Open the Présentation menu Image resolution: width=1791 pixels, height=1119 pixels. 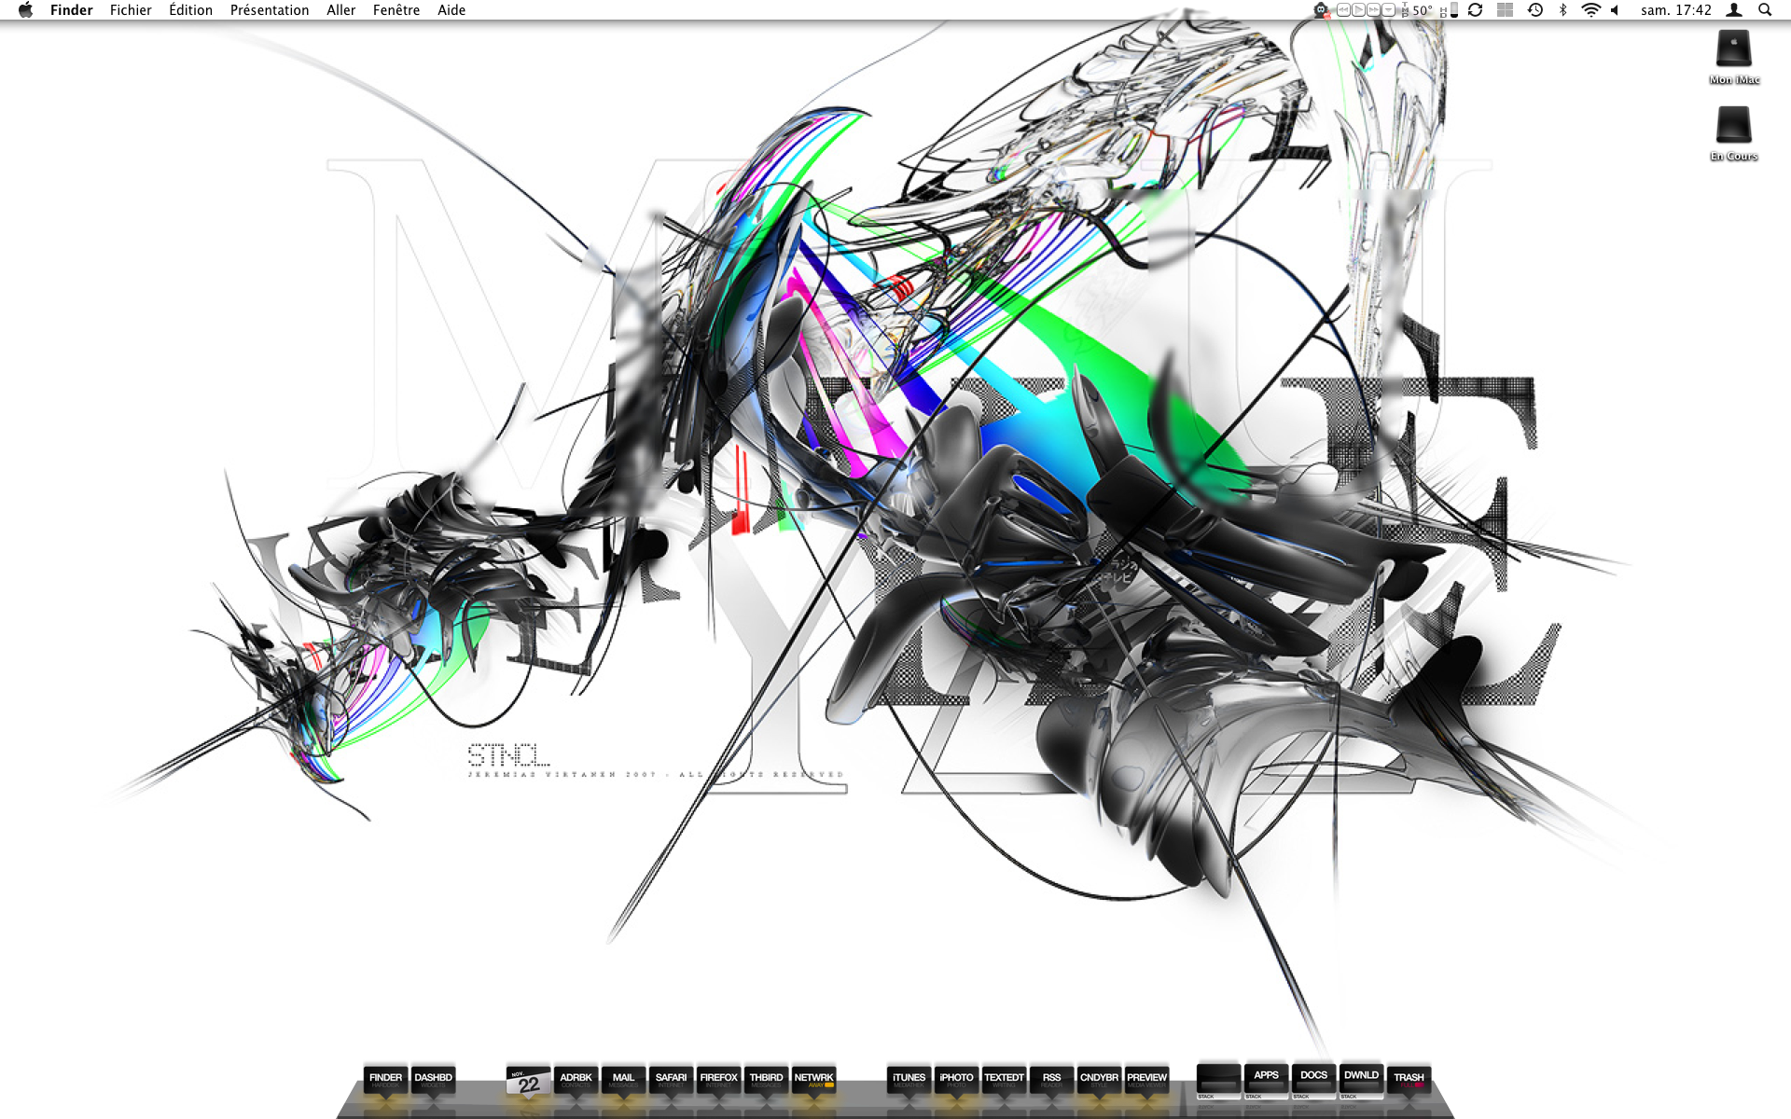tap(270, 10)
